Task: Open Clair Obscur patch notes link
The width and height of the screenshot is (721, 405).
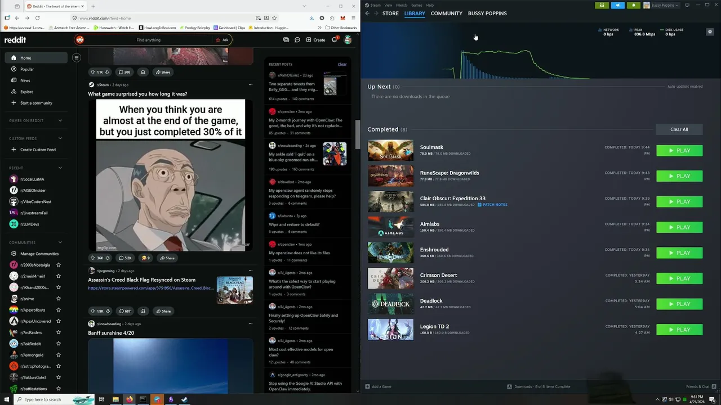Action: 493,205
